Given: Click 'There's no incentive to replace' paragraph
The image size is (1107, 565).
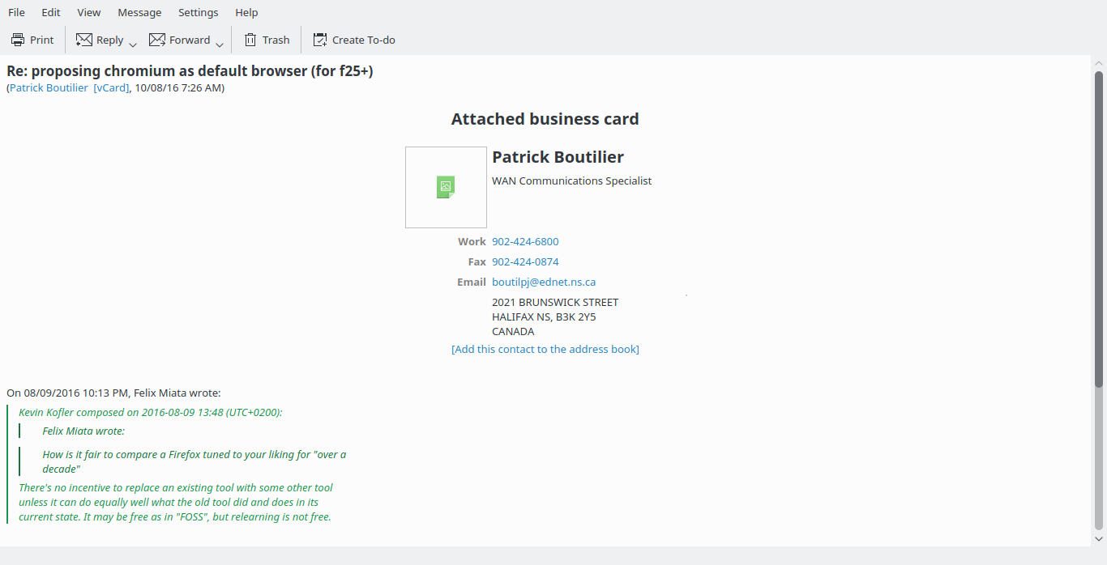Looking at the screenshot, I should click(176, 502).
